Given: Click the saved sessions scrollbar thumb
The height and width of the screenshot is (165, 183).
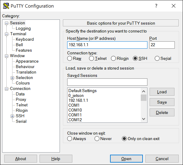Looking at the screenshot, I should 144,98.
